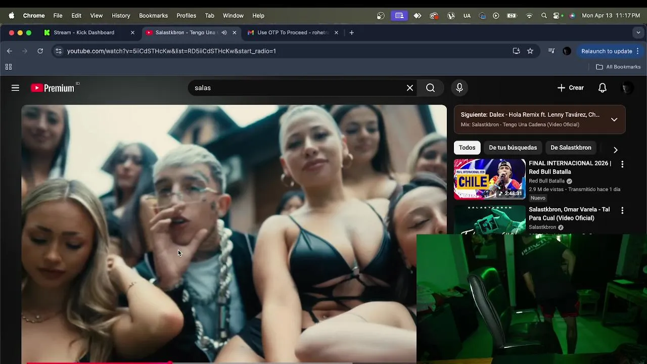Clear the search text with the X
The width and height of the screenshot is (647, 364).
coord(410,88)
